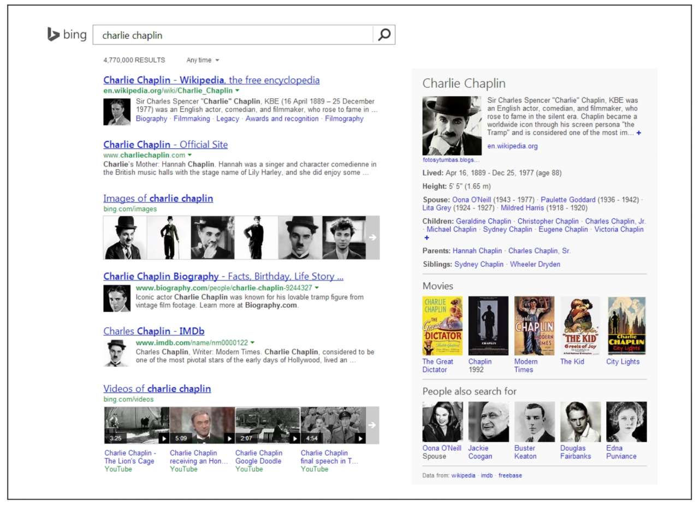
Task: Play the final speech 4:54 video
Action: pos(333,425)
